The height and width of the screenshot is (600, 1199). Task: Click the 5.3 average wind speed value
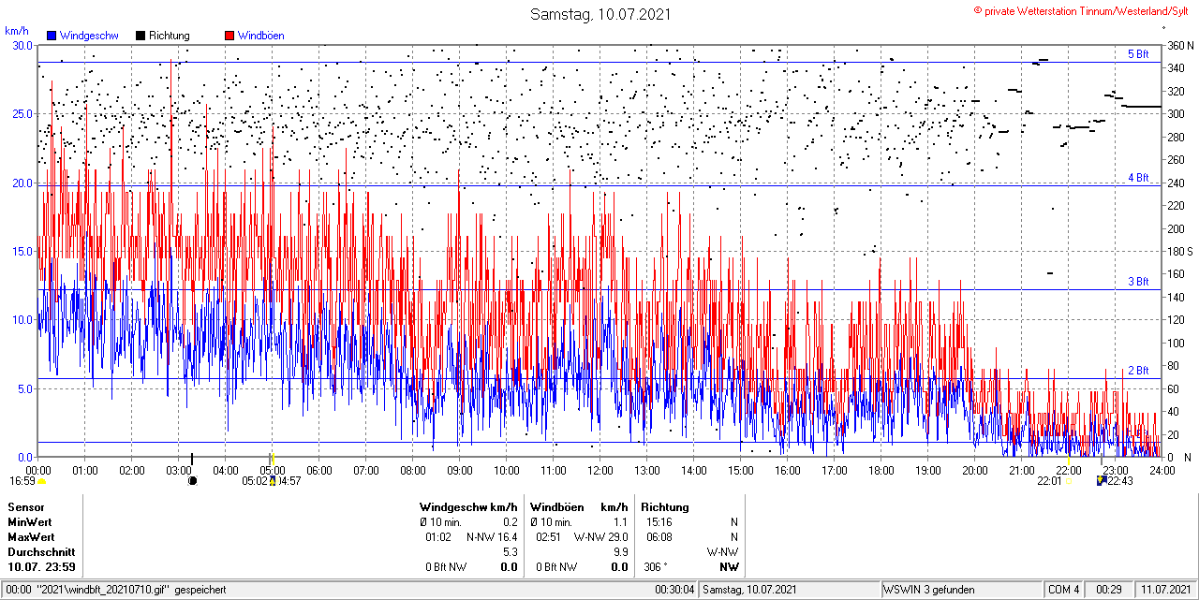[511, 552]
